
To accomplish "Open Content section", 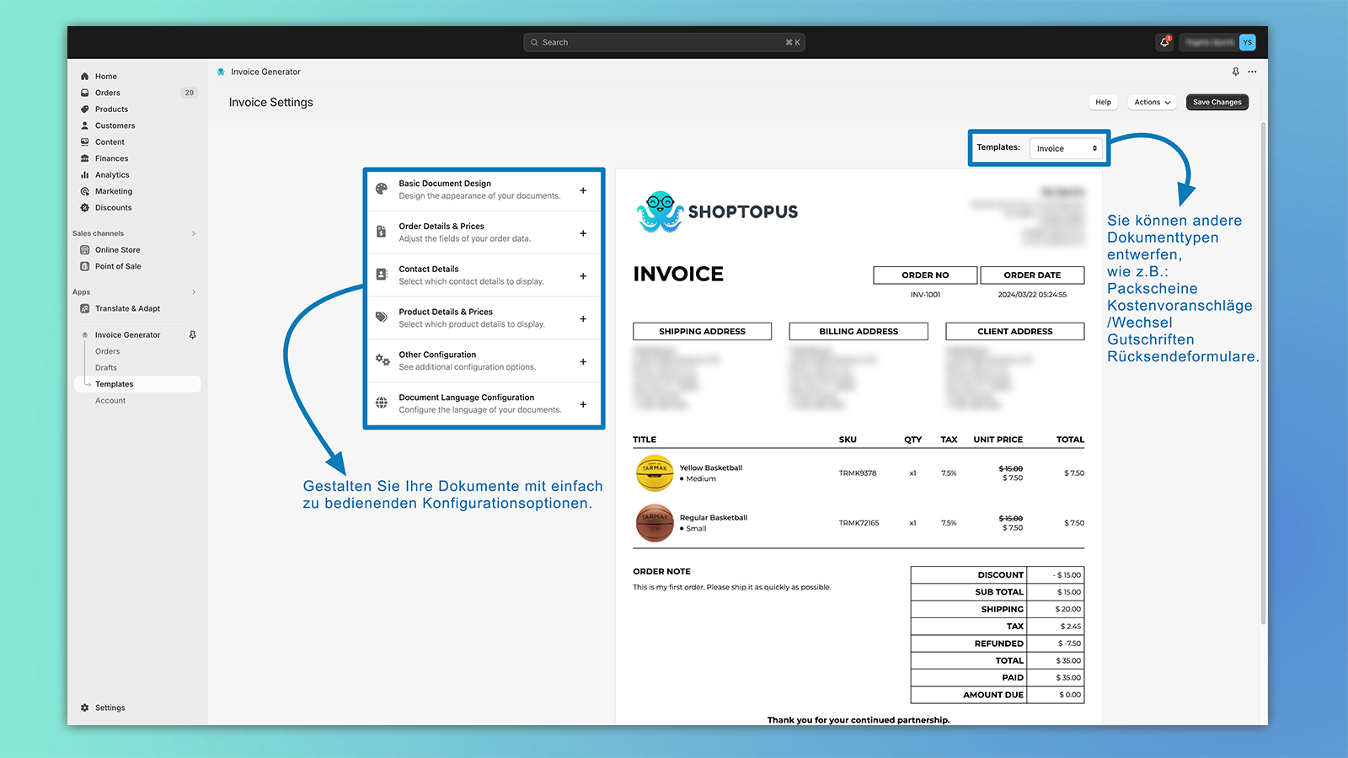I will (x=110, y=142).
